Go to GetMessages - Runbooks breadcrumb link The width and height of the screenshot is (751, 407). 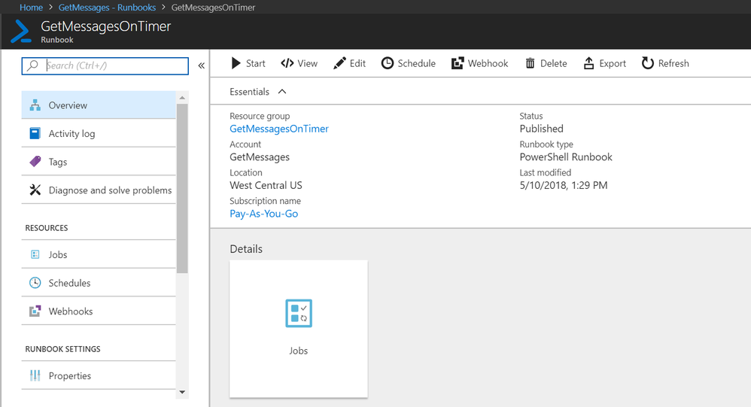[x=107, y=8]
